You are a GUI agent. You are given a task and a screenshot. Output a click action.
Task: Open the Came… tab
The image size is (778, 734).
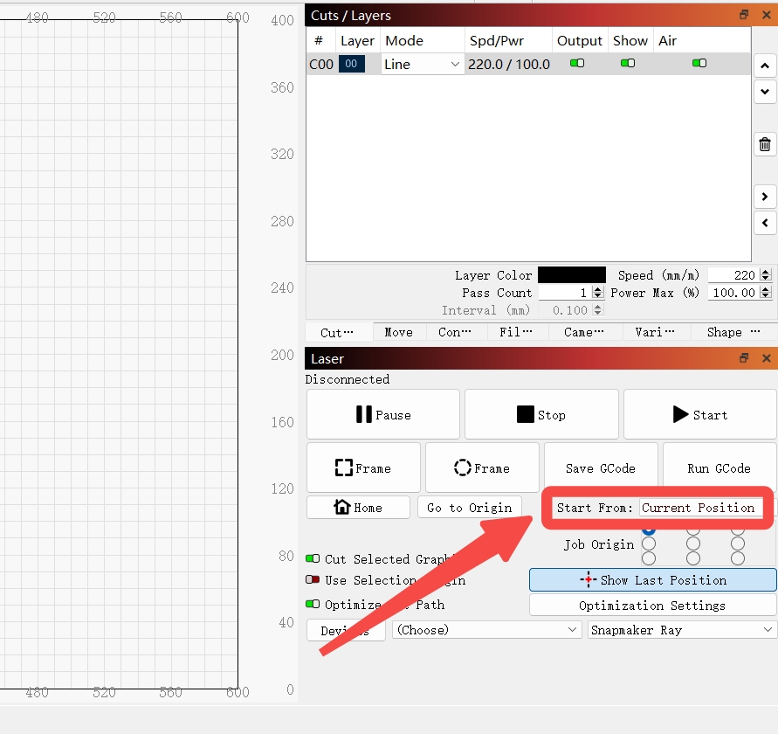click(584, 332)
